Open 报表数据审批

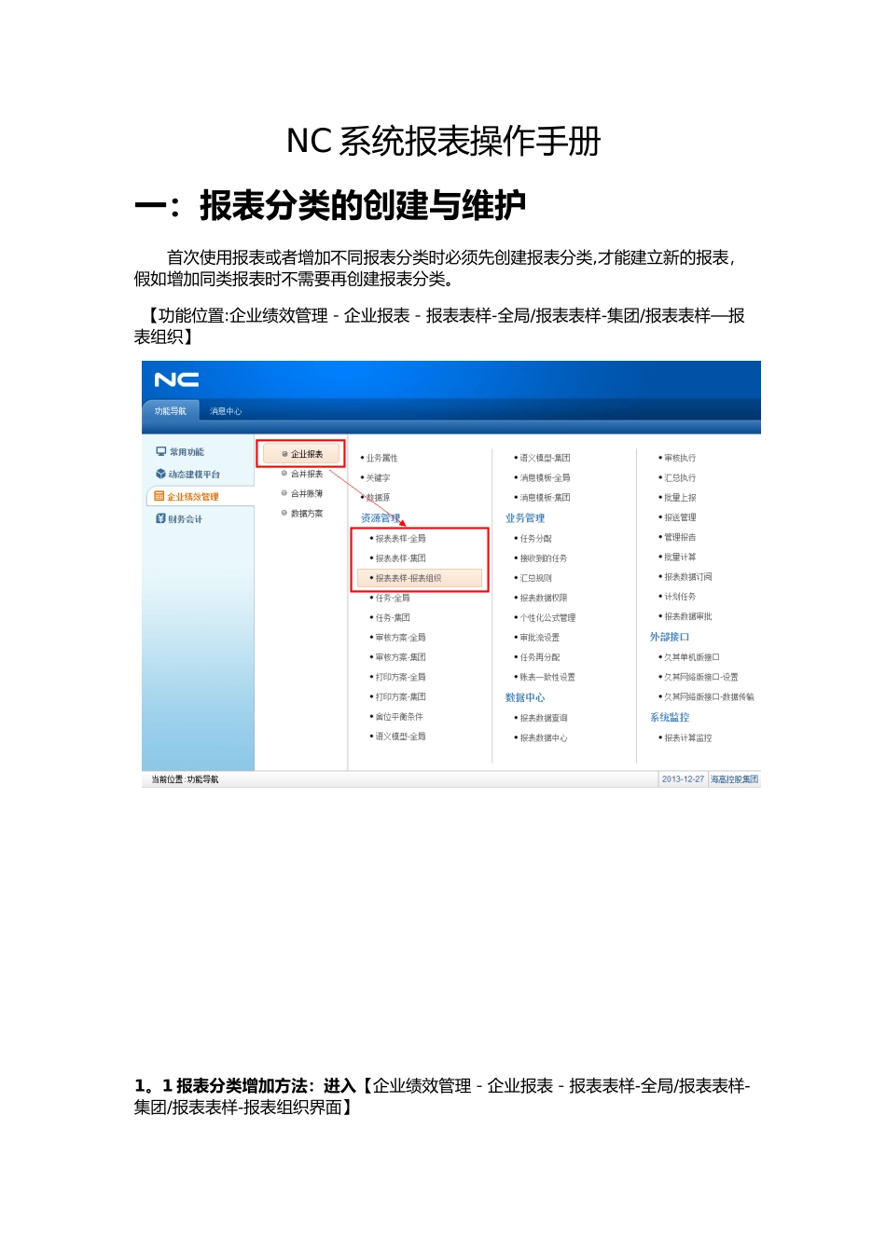click(688, 616)
